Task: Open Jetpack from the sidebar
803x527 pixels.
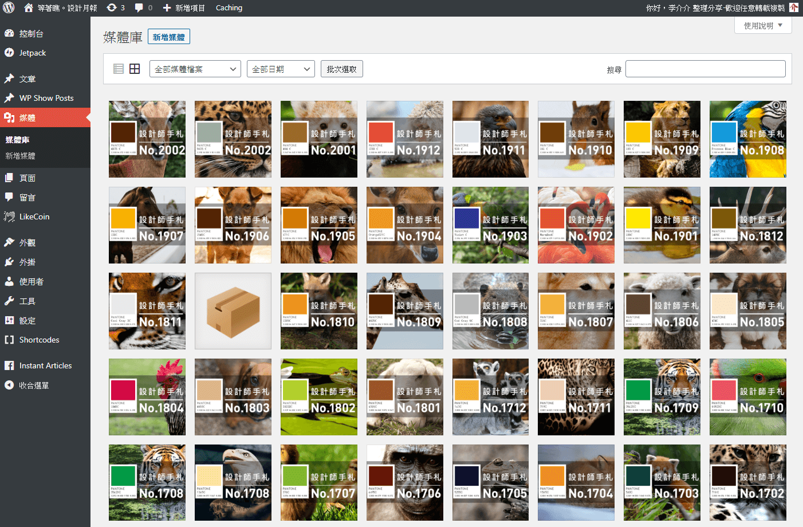Action: [x=32, y=53]
